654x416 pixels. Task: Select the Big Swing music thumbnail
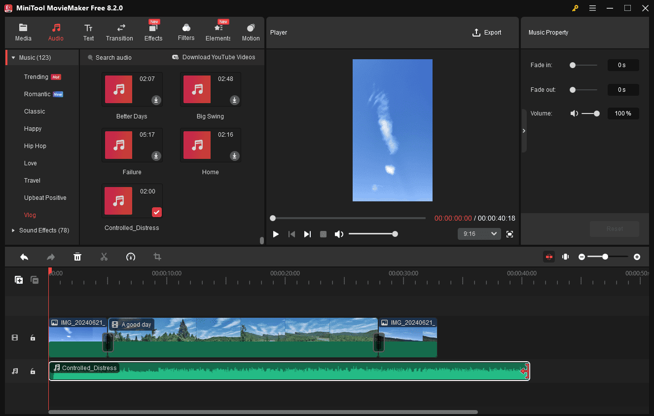(197, 89)
